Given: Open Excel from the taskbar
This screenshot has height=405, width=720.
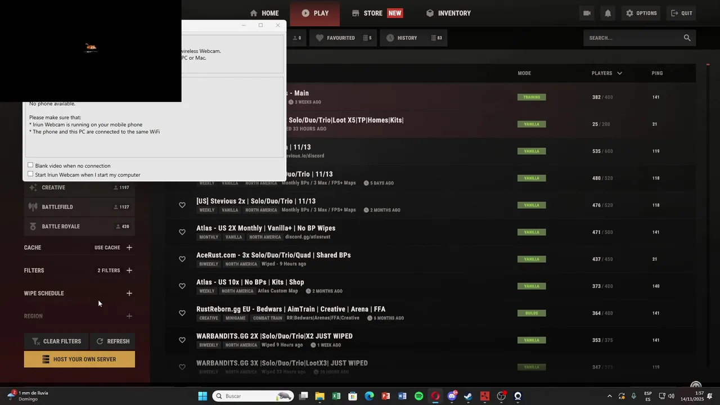Looking at the screenshot, I should tap(336, 396).
